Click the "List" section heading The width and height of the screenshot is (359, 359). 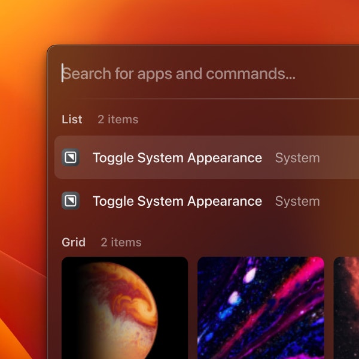[72, 119]
